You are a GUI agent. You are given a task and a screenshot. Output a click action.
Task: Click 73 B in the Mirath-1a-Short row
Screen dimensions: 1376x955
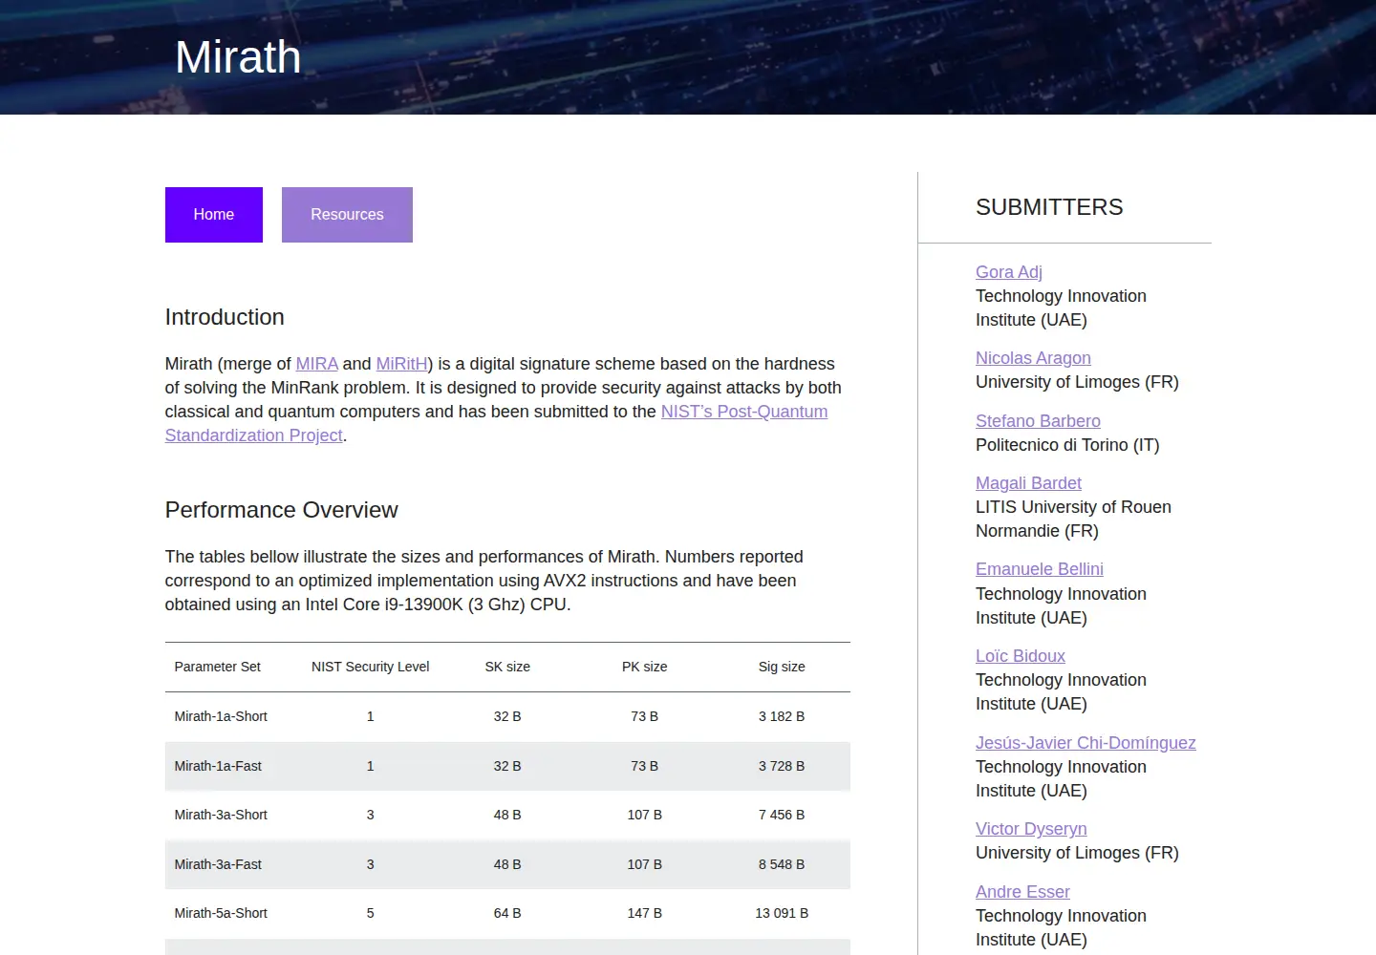(x=645, y=716)
